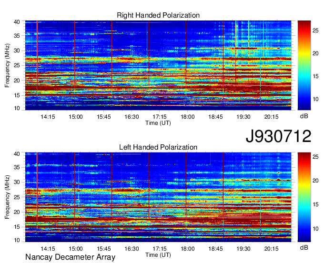Click the 40 MHz frequency tick of Left Handed plot

point(17,154)
